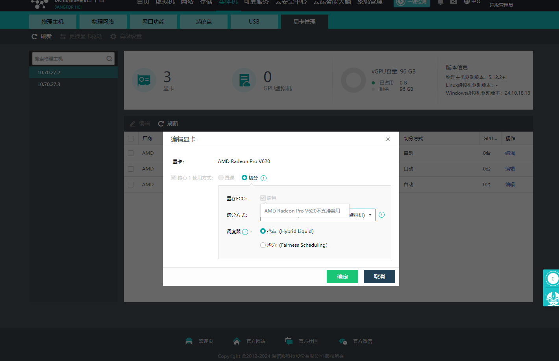The image size is (559, 361).
Task: Click the info icon next to 切分
Action: click(264, 178)
